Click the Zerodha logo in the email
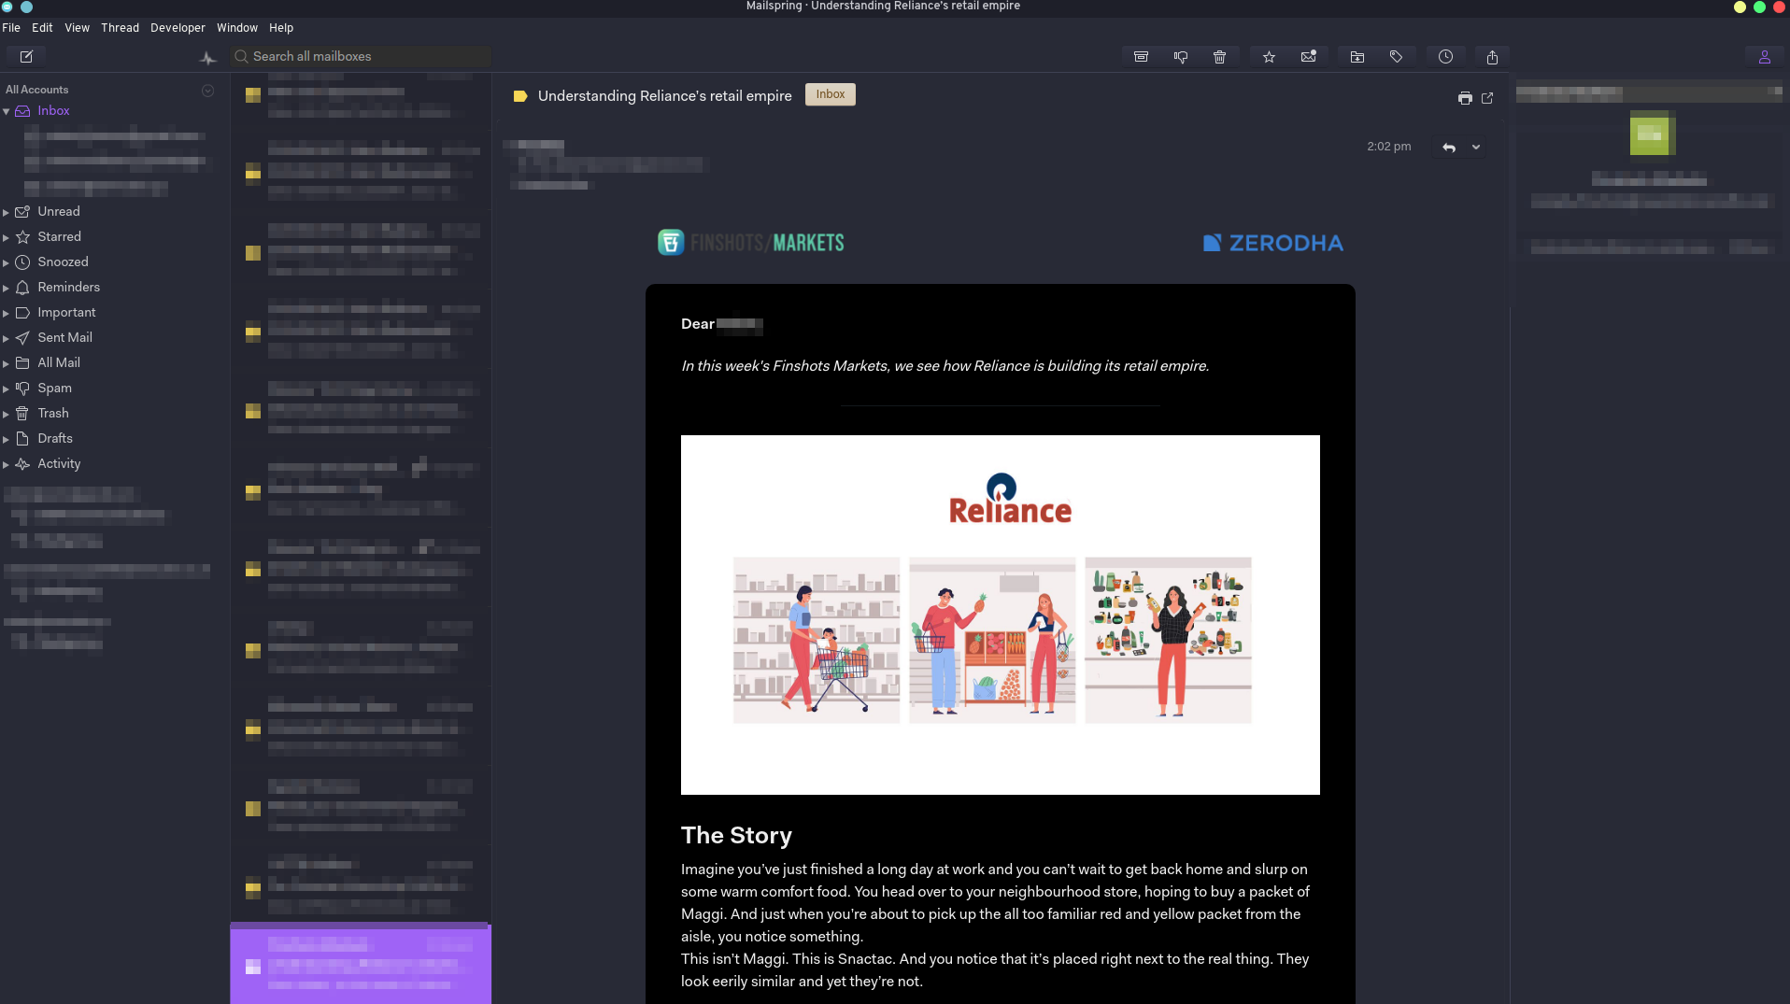The image size is (1790, 1004). coord(1272,242)
